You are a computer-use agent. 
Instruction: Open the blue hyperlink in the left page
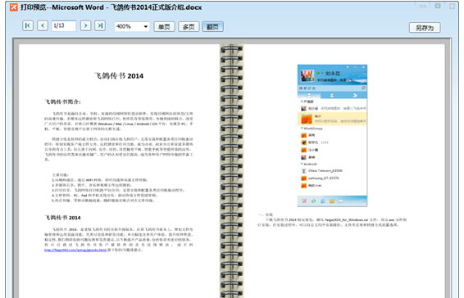(75, 251)
